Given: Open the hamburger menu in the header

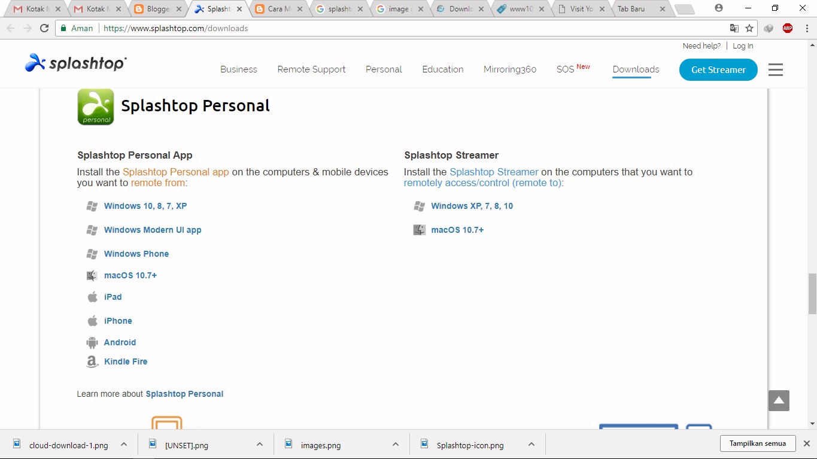Looking at the screenshot, I should pyautogui.click(x=775, y=69).
